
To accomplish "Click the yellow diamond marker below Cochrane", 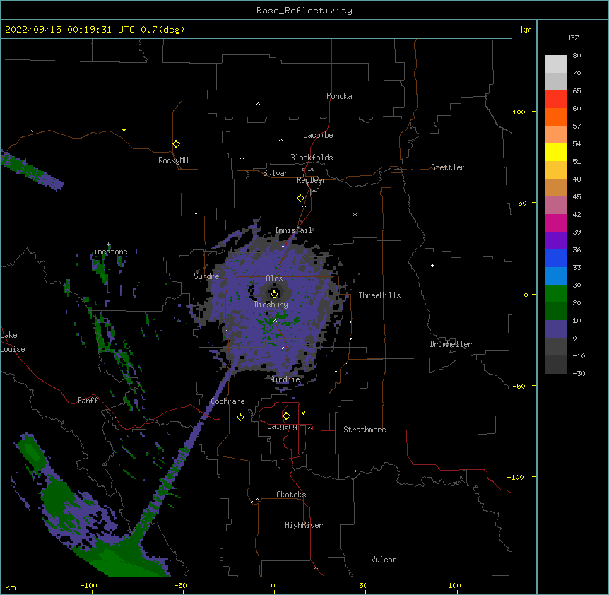I will pyautogui.click(x=240, y=417).
